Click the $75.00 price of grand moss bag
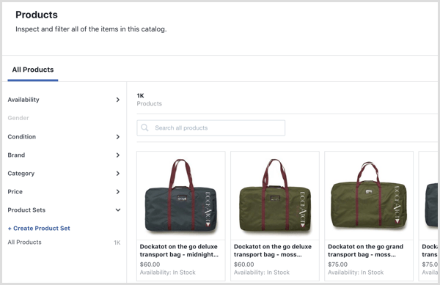Image resolution: width=440 pixels, height=285 pixels. [x=337, y=264]
